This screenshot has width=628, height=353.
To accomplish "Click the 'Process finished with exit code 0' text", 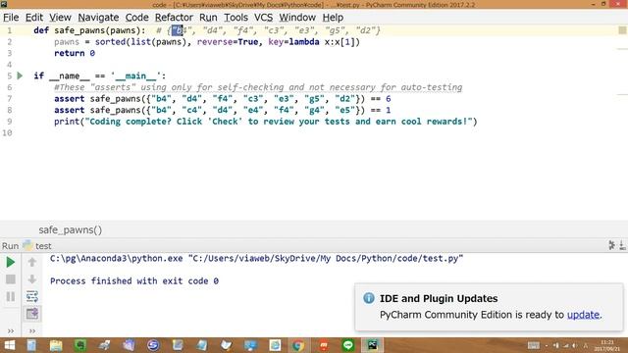I will click(134, 281).
